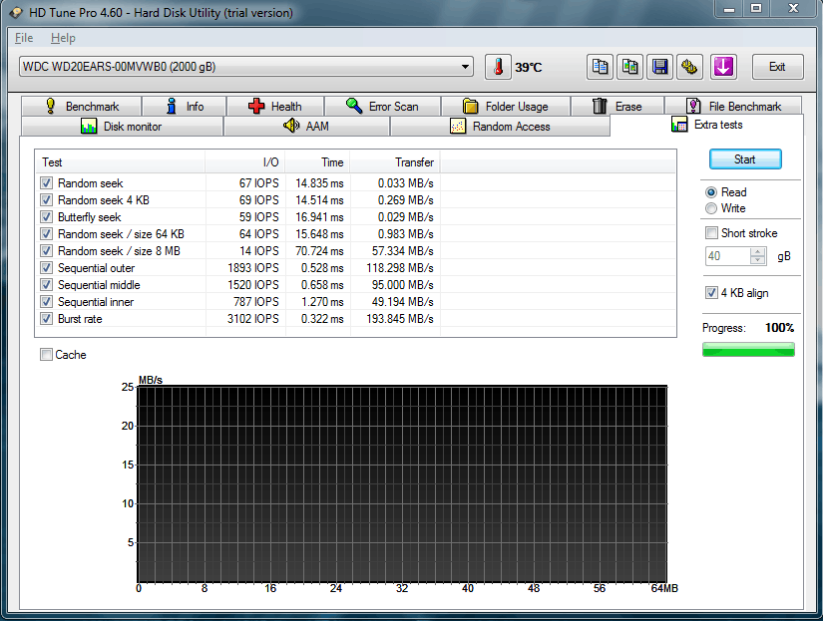This screenshot has height=621, width=823.
Task: Uncheck Random seek 4 KB test
Action: point(46,199)
